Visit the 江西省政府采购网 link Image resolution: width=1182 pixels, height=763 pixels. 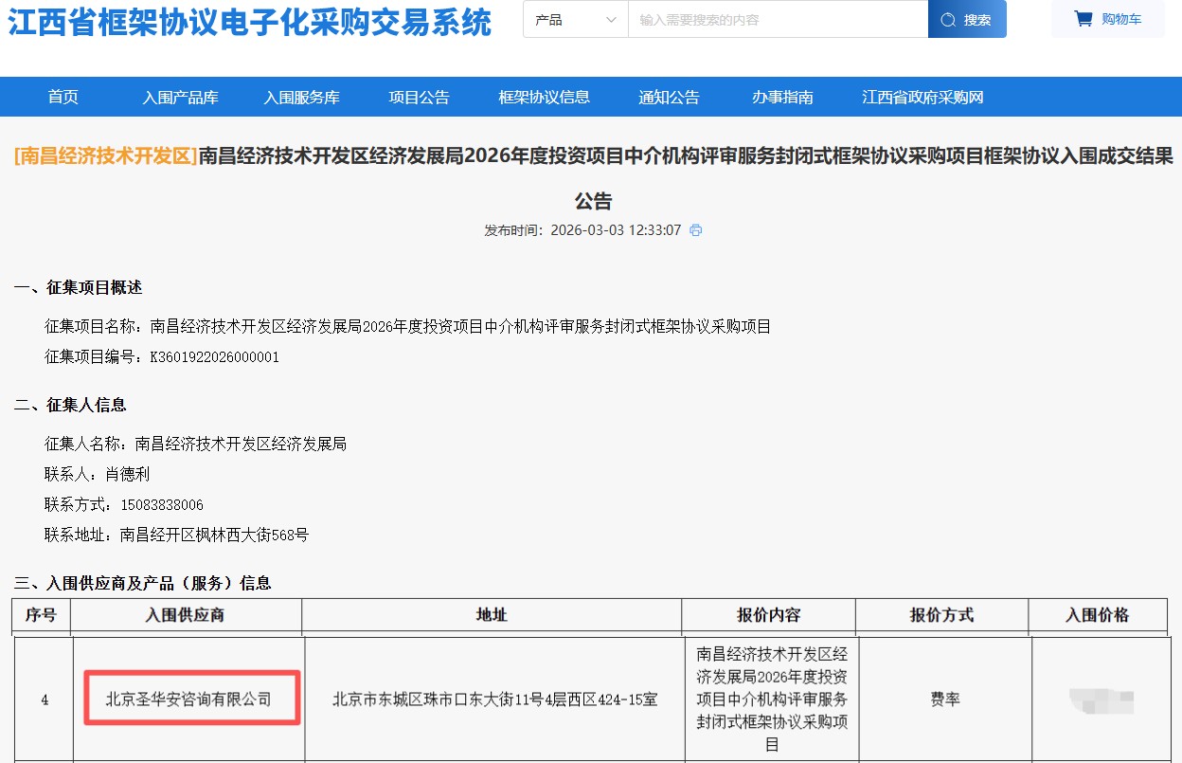pos(922,97)
